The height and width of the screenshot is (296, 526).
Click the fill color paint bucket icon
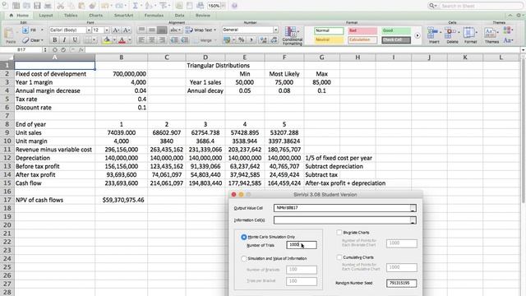click(107, 40)
